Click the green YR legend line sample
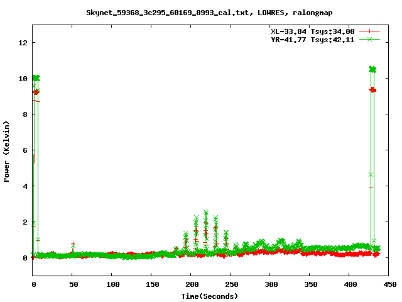The width and height of the screenshot is (402, 302). 369,39
